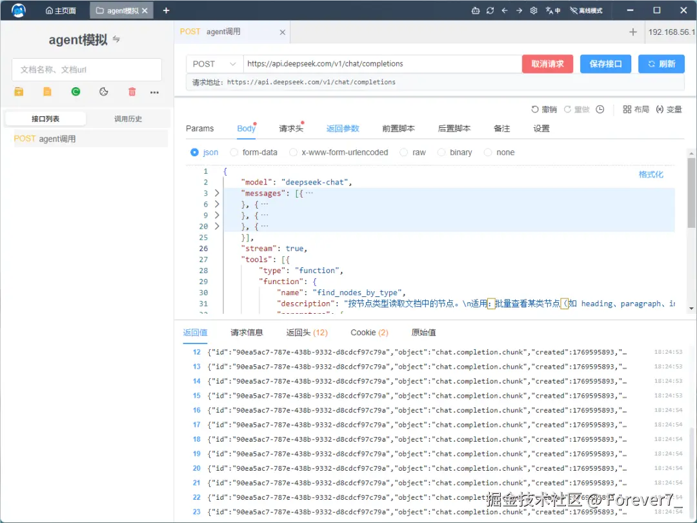This screenshot has height=523, width=697.
Task: Expand folded code block at line 6
Action: (x=217, y=204)
